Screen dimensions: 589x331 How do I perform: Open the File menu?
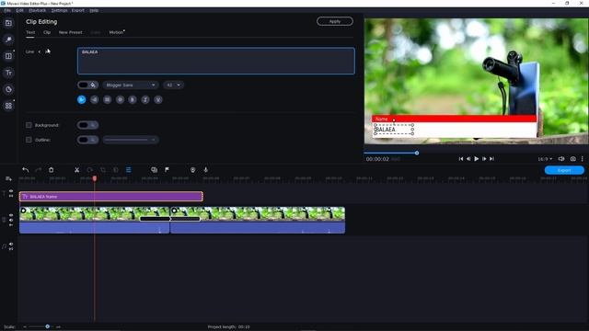(7, 10)
